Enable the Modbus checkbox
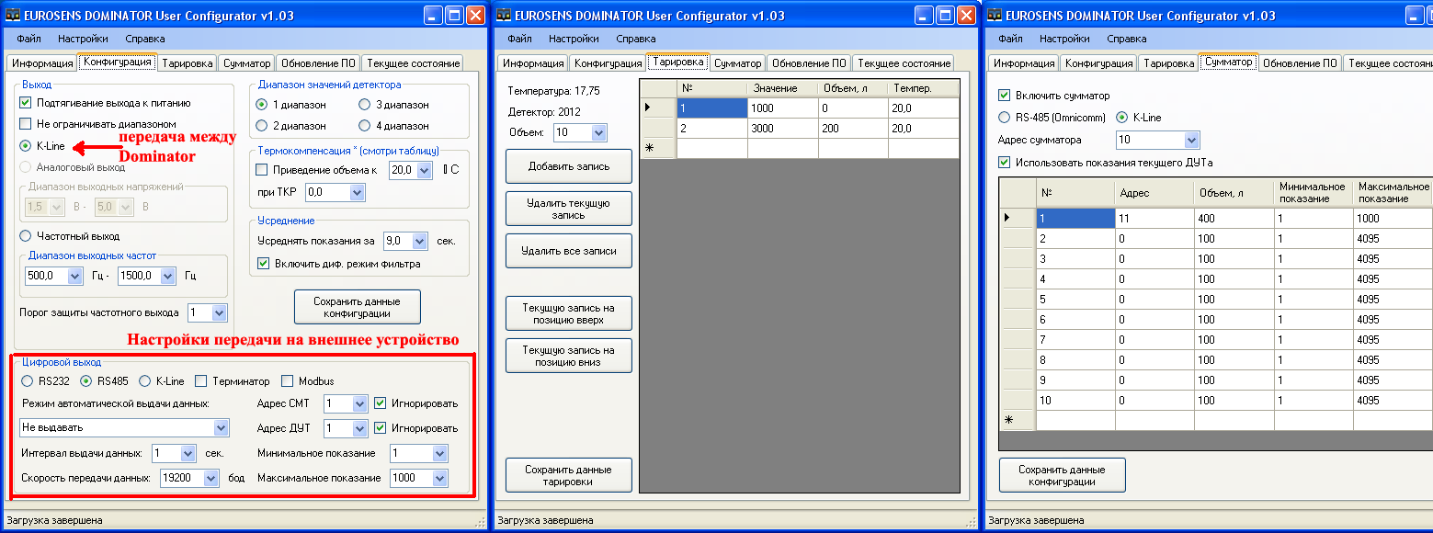The width and height of the screenshot is (1433, 533). [288, 381]
